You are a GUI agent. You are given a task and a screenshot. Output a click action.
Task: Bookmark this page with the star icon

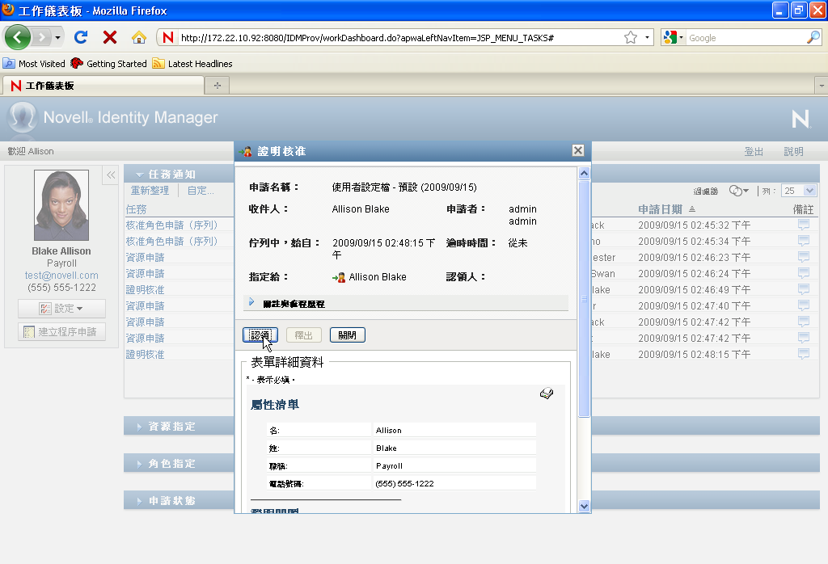coord(631,37)
